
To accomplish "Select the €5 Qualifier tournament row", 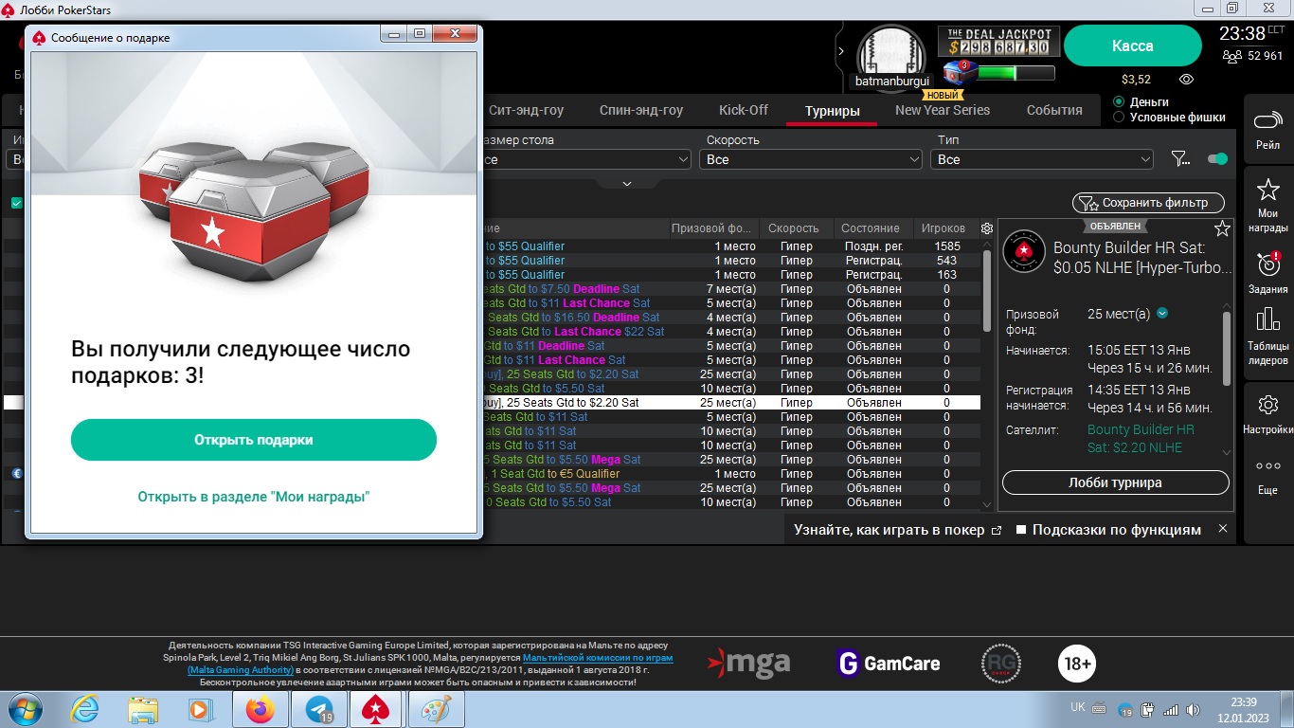I will [731, 474].
